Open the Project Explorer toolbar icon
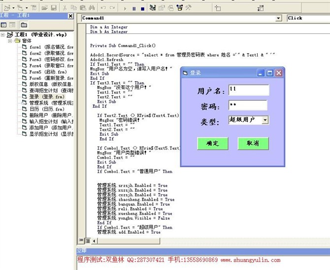Viewport: 330px width, 270px height. tap(153, 8)
